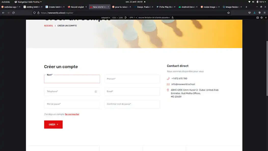This screenshot has height=151, width=268.
Task: Open Activités overview
Action: [6, 2]
